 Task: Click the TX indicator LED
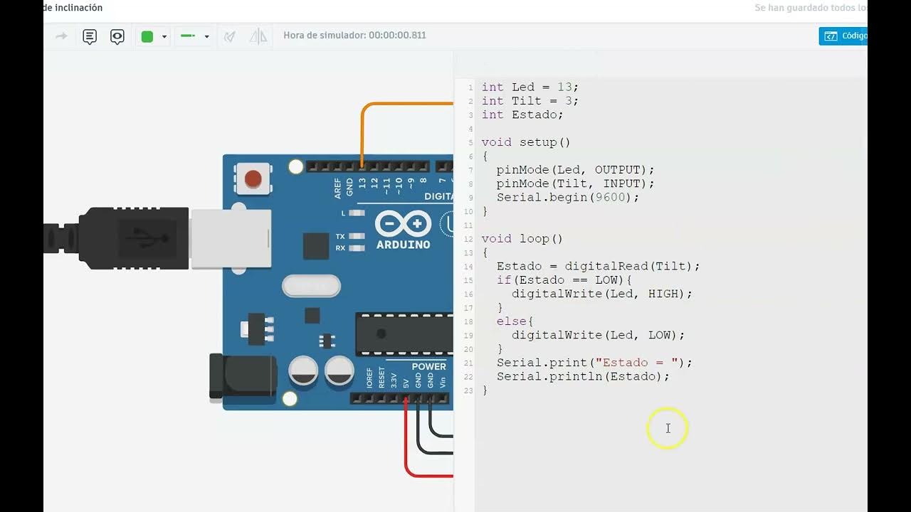point(357,236)
